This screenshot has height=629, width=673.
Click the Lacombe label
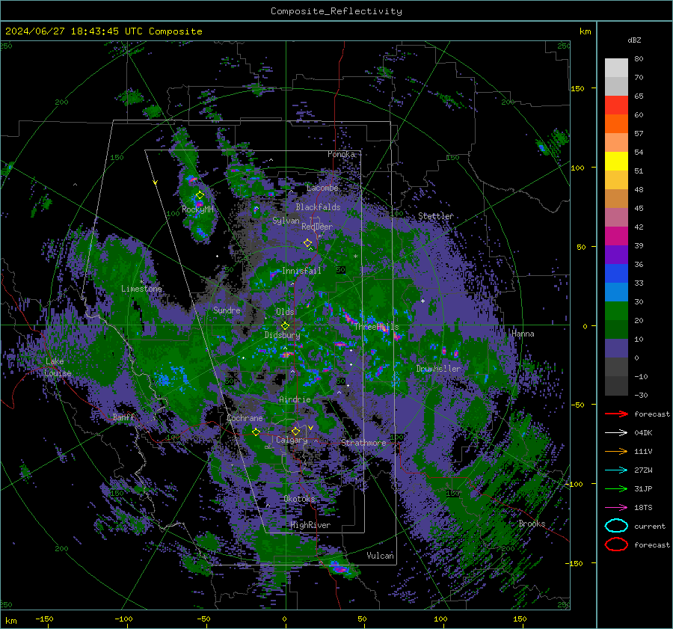322,188
